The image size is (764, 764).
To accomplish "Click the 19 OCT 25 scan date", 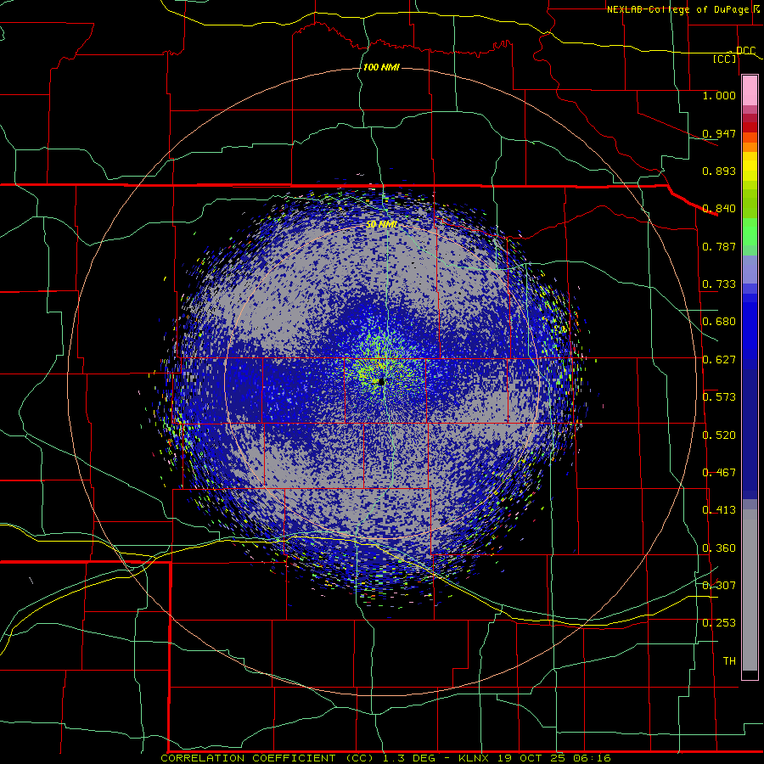I will click(x=531, y=758).
